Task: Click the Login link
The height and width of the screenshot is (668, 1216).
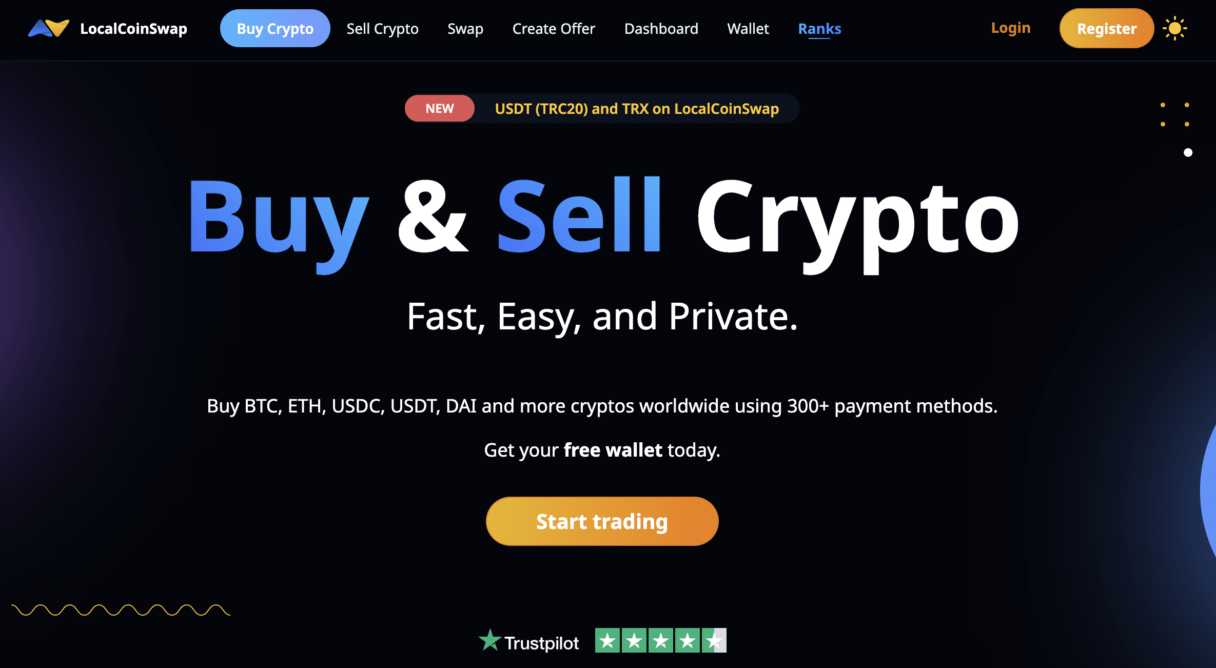Action: (1011, 29)
